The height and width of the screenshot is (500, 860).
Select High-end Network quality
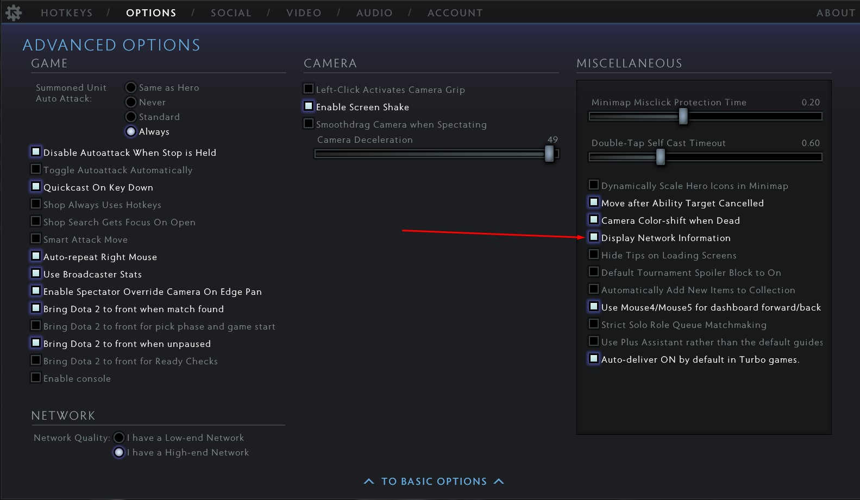(119, 452)
